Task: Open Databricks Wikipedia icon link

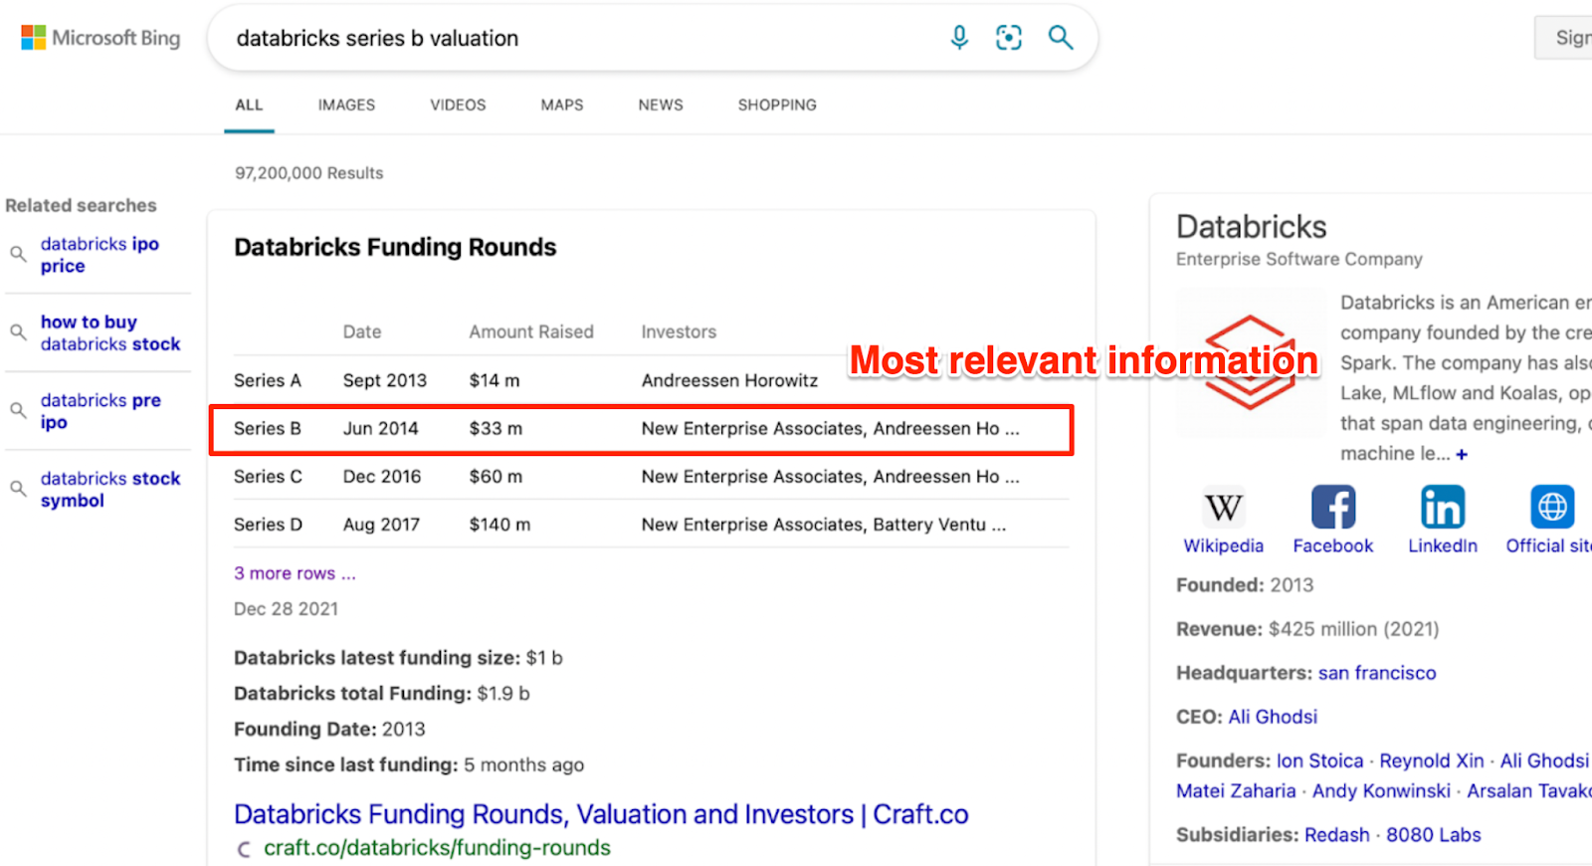Action: click(1223, 508)
